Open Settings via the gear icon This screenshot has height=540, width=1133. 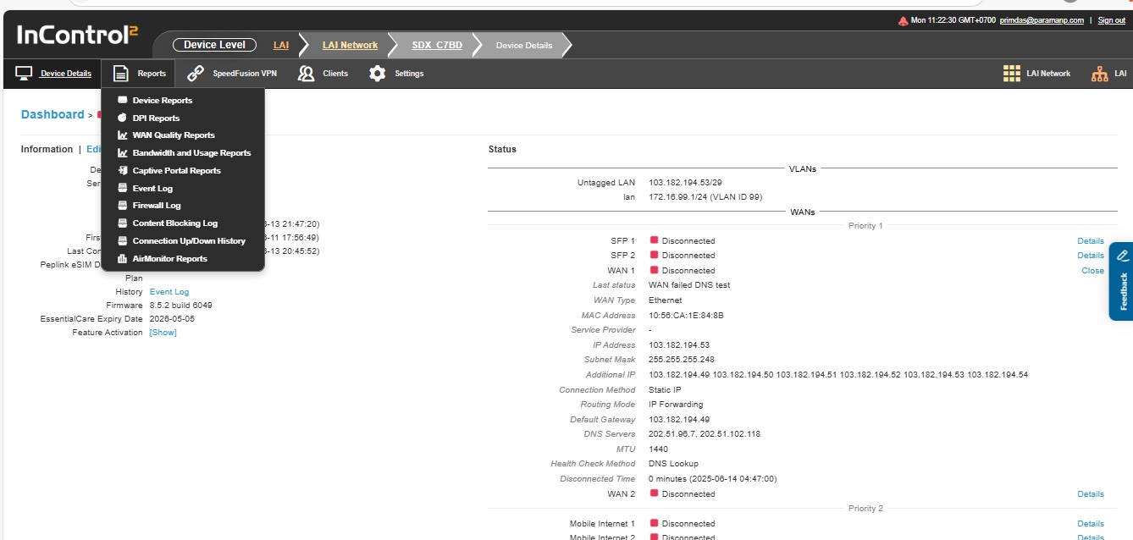coord(378,74)
